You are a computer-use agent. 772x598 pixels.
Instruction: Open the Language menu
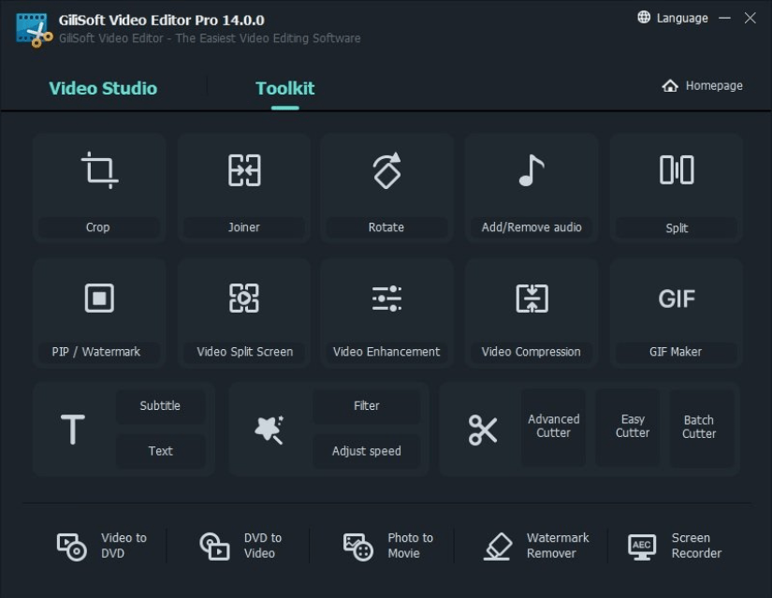click(x=673, y=18)
